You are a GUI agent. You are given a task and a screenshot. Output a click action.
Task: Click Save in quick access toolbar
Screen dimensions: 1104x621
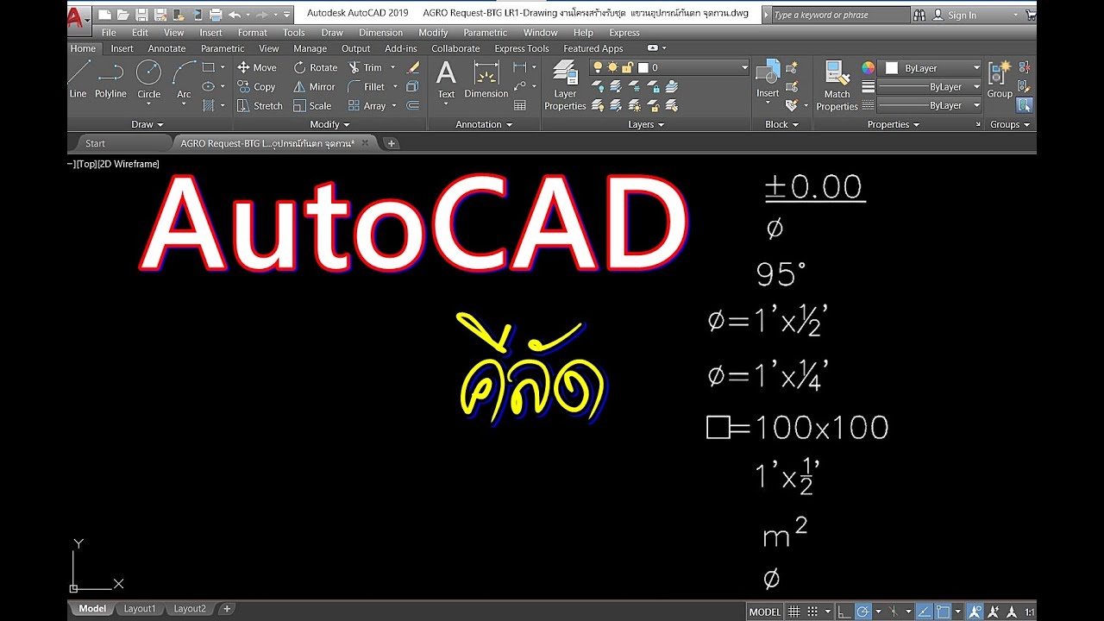pos(141,15)
